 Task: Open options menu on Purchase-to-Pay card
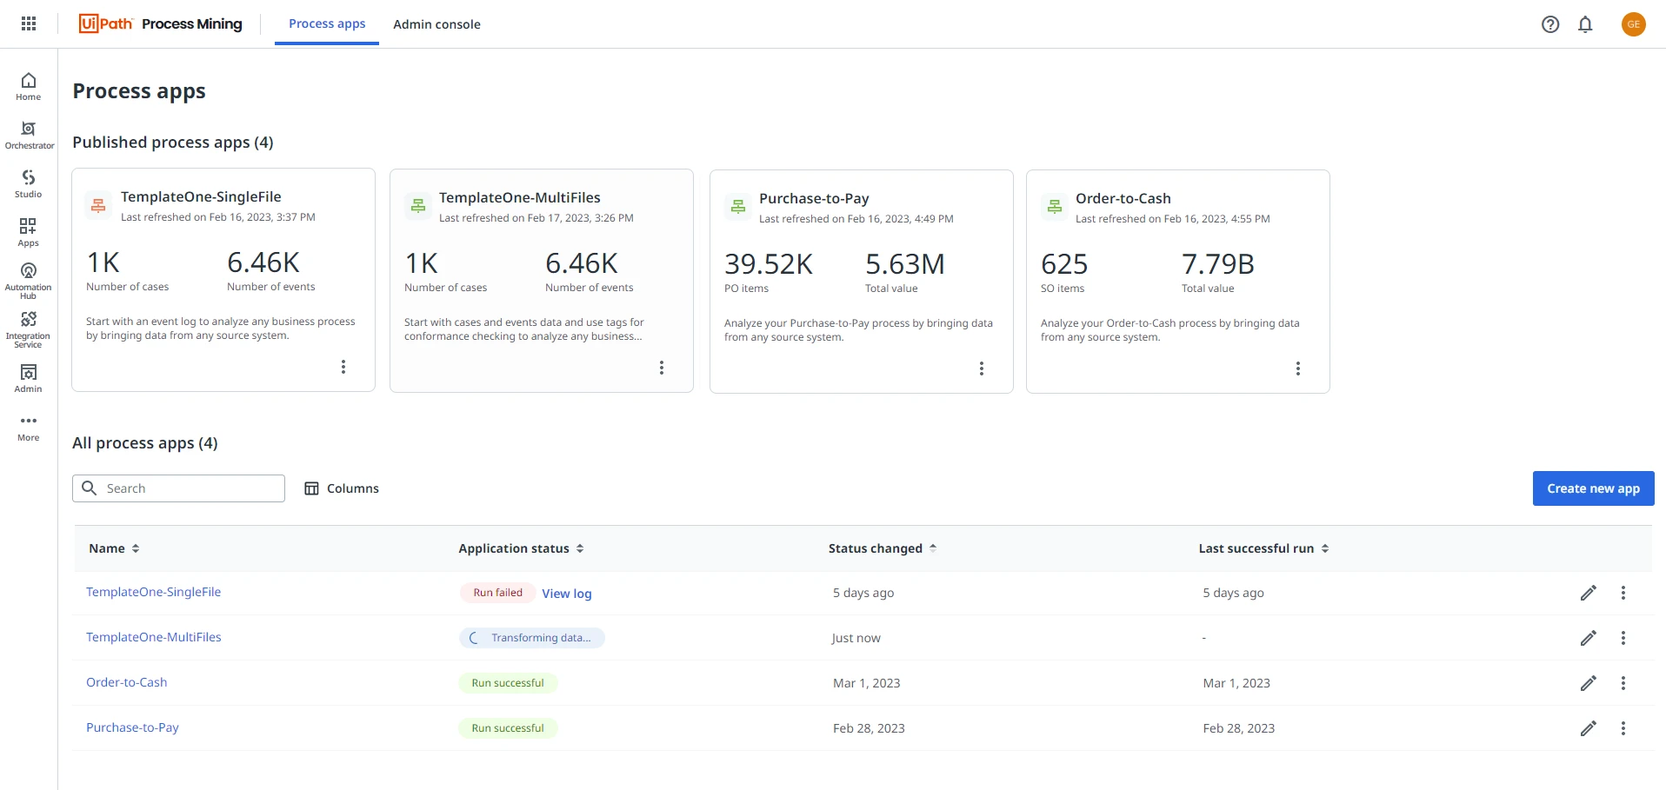click(982, 368)
